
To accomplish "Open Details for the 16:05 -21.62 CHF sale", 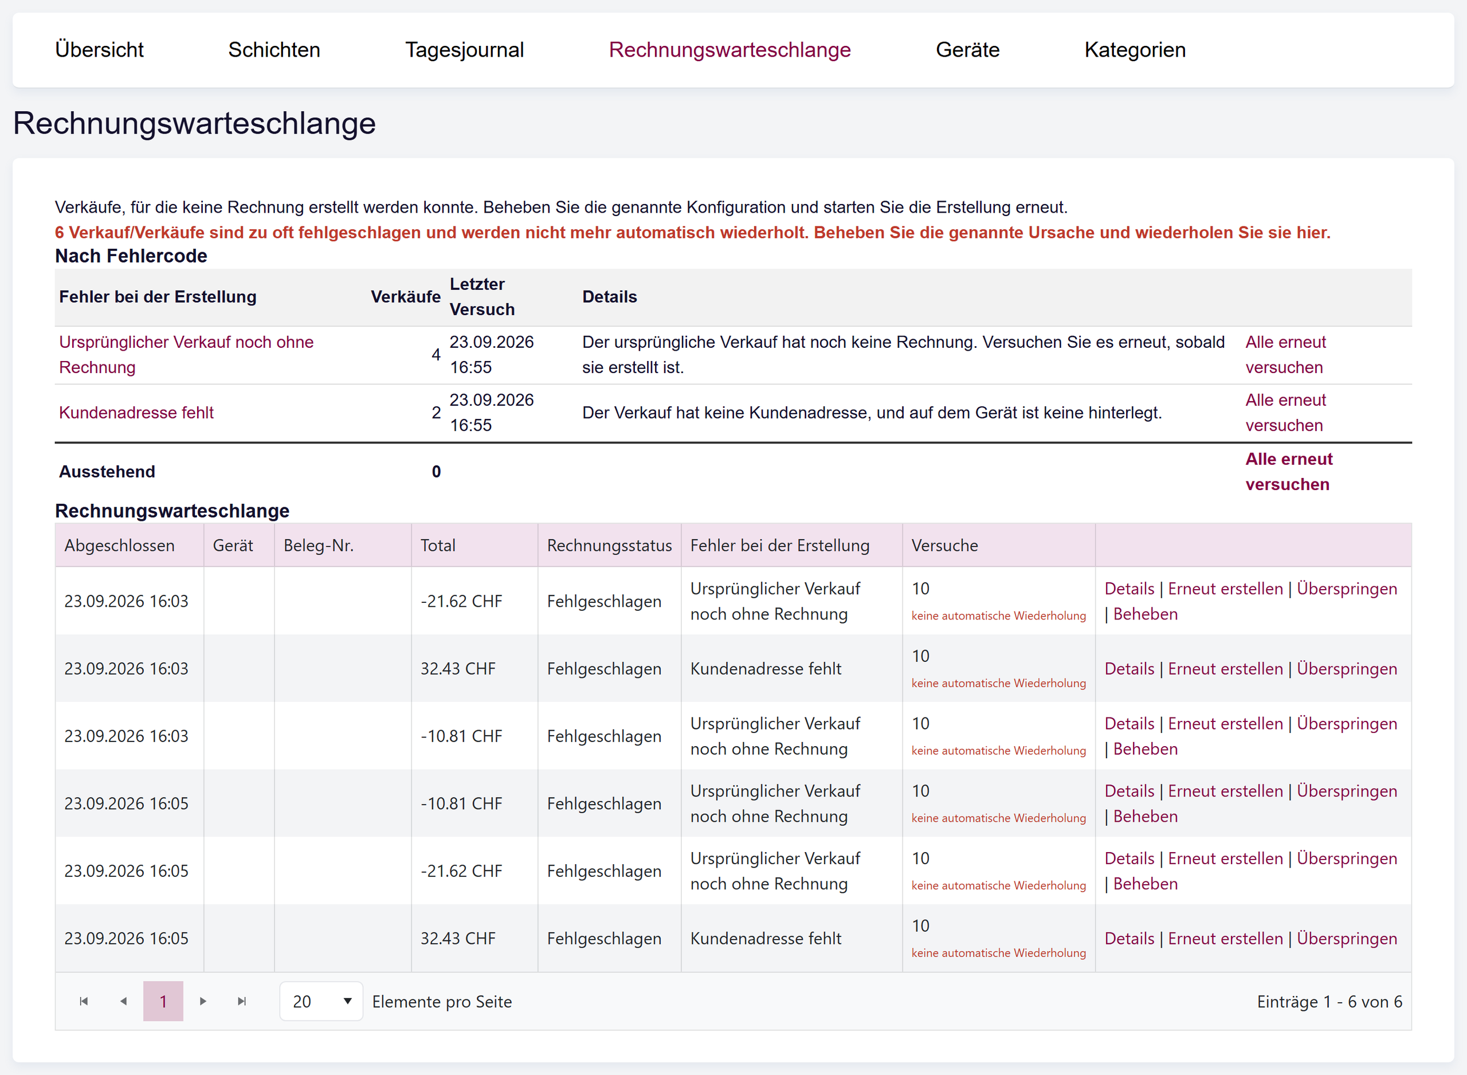I will point(1129,858).
